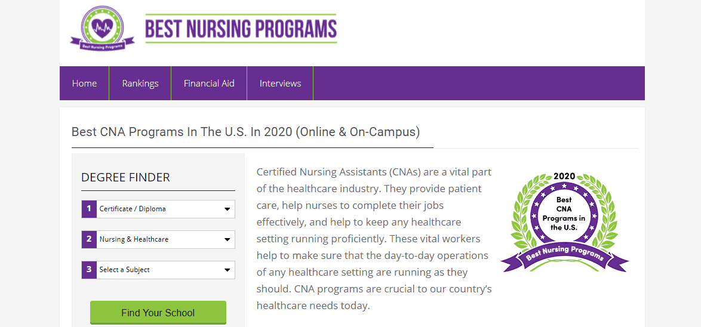This screenshot has width=701, height=327.
Task: Open the Select a Subject dropdown
Action: pyautogui.click(x=158, y=269)
